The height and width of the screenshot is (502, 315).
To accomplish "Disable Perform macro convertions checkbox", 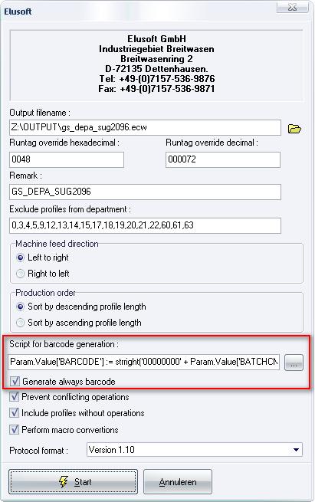I will click(14, 429).
